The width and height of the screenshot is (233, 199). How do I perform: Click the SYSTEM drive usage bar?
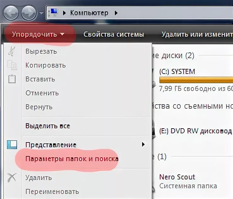pos(196,80)
